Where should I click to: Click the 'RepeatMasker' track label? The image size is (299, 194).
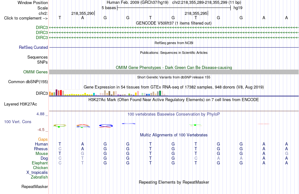(35, 186)
